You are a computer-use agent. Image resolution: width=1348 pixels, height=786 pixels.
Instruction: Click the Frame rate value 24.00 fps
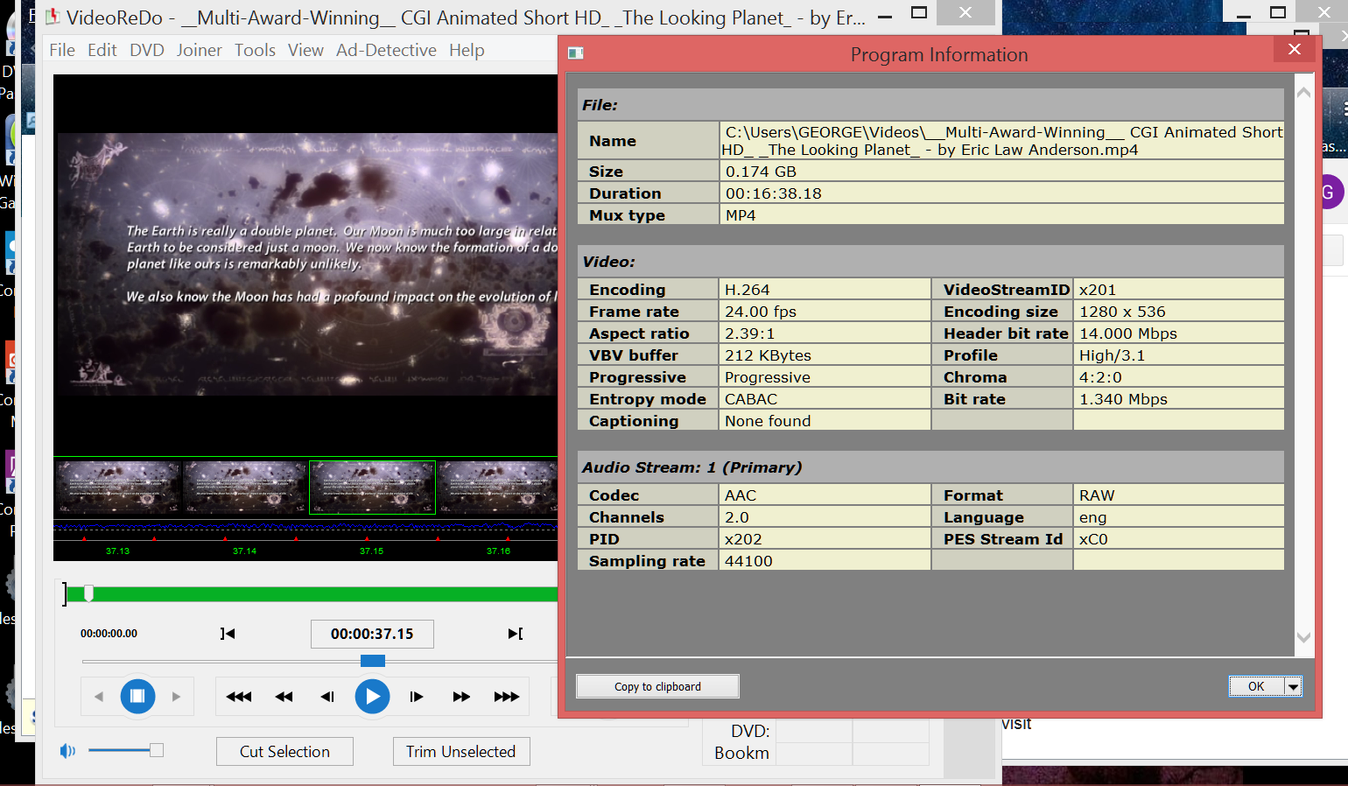825,312
